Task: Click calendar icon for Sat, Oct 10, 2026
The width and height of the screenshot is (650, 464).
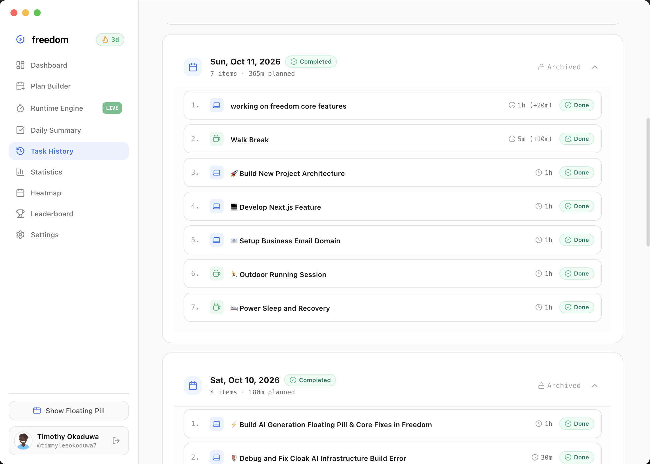Action: coord(193,386)
